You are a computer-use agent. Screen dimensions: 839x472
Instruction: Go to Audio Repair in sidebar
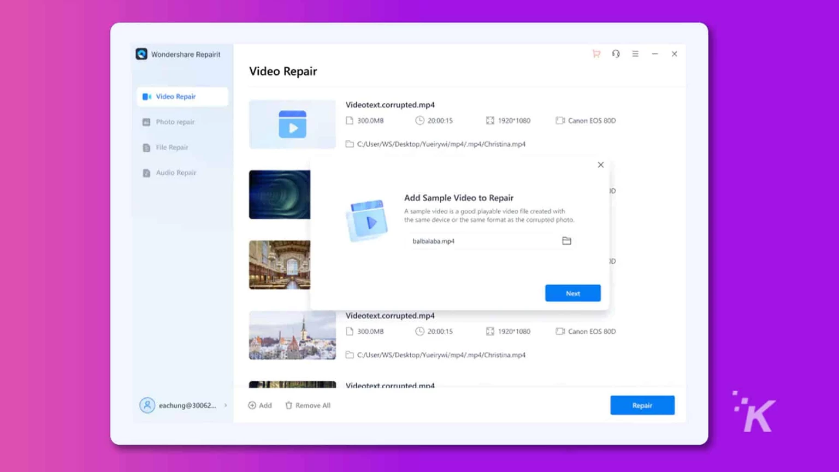(x=175, y=173)
